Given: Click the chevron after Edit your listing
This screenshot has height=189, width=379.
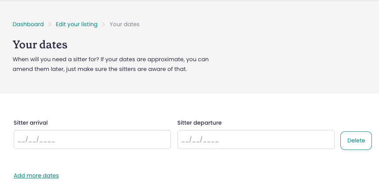Looking at the screenshot, I should click(x=104, y=24).
